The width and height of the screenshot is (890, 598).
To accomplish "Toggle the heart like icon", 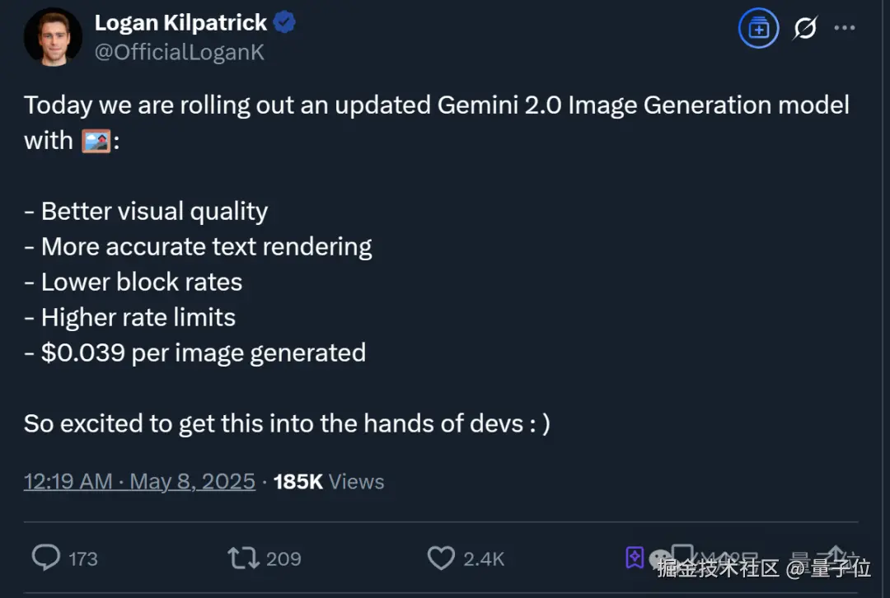I will pos(441,558).
